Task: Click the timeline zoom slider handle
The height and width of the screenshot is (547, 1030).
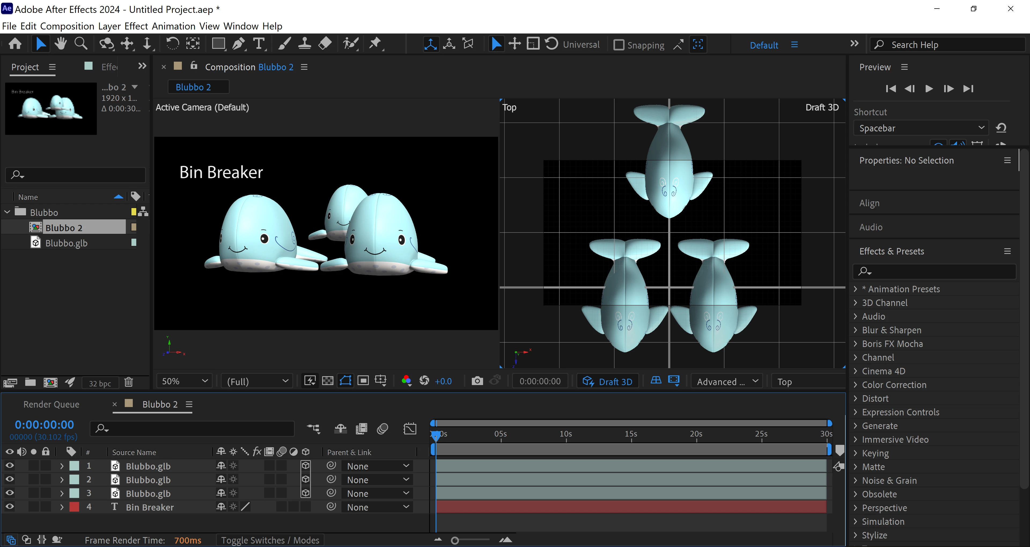Action: tap(455, 541)
